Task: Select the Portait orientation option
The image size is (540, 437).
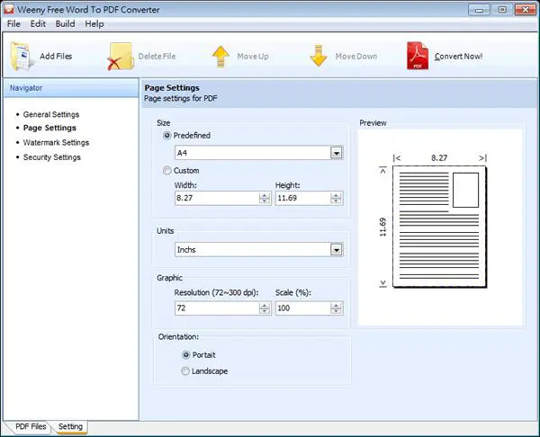Action: click(186, 355)
